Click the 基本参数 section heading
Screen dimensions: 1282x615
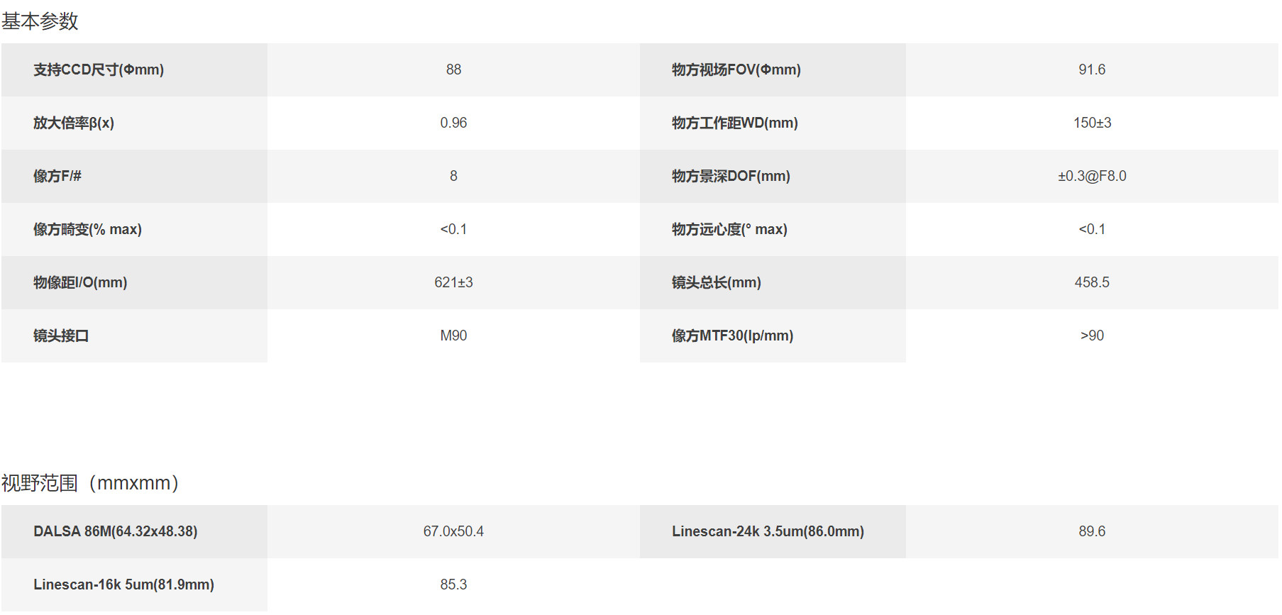[40, 21]
